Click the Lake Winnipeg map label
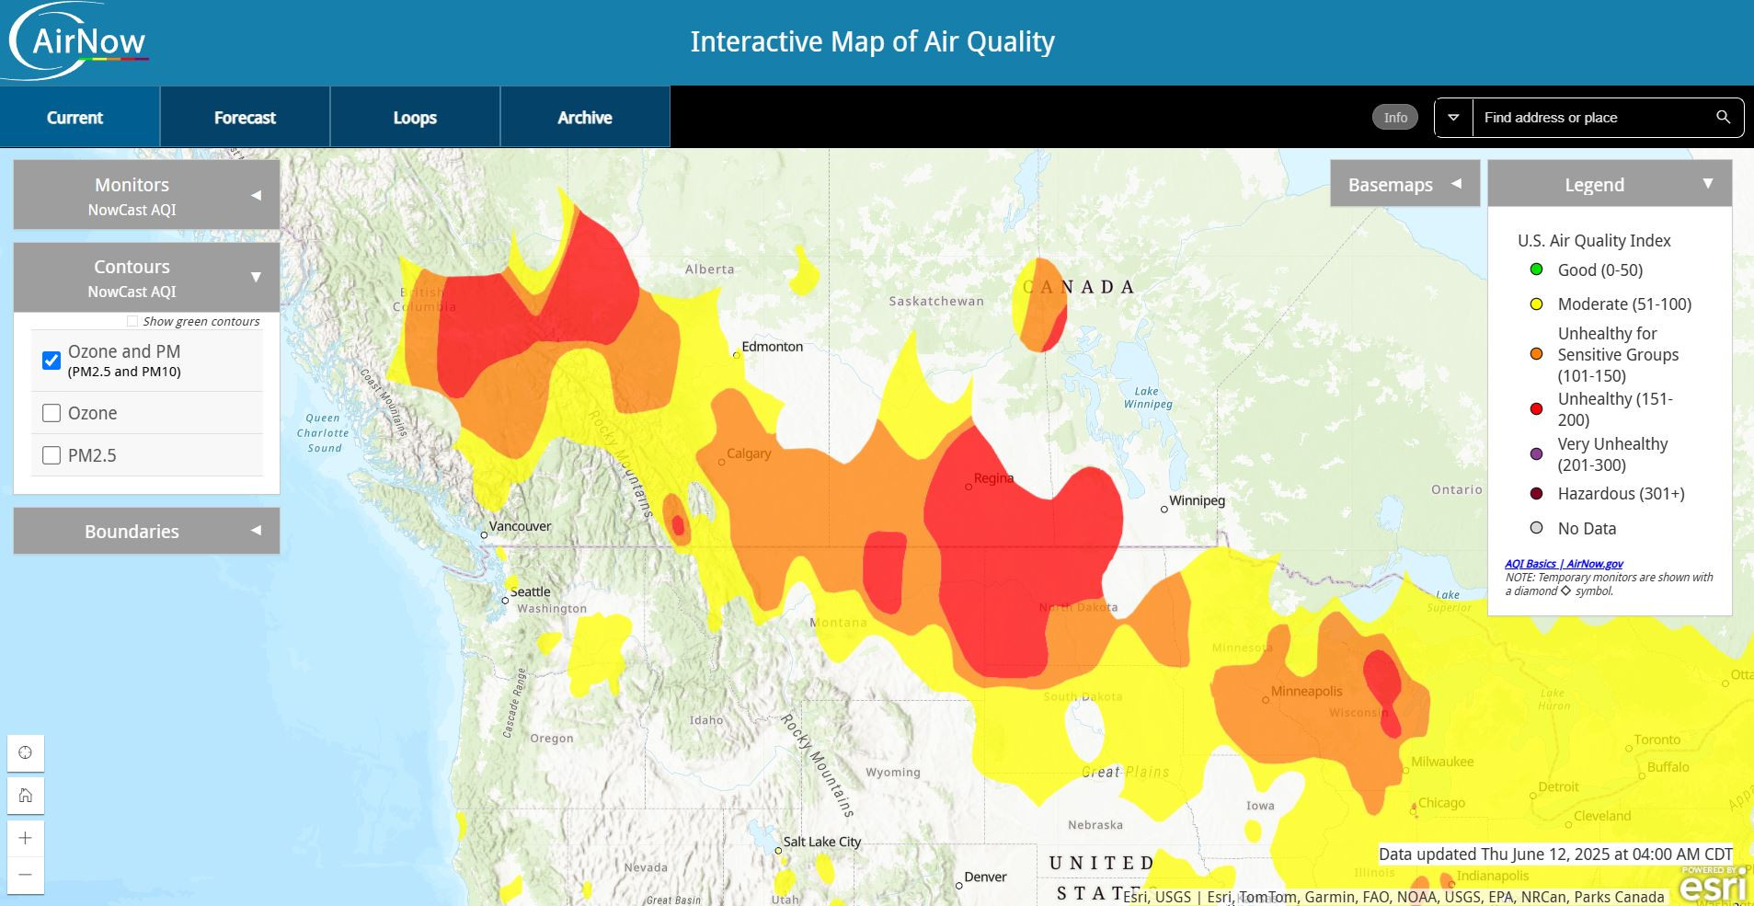The height and width of the screenshot is (906, 1754). pos(1148,397)
